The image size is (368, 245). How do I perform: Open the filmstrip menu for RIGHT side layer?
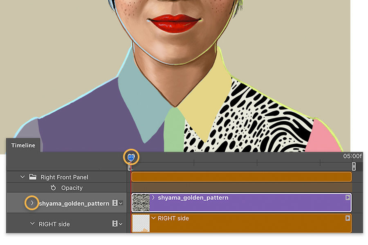116,223
